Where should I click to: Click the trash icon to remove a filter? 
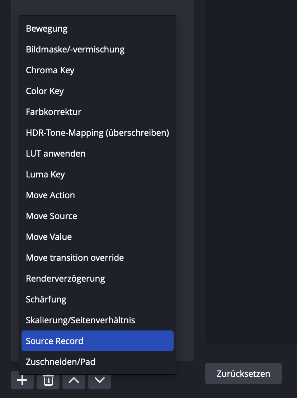coord(48,380)
